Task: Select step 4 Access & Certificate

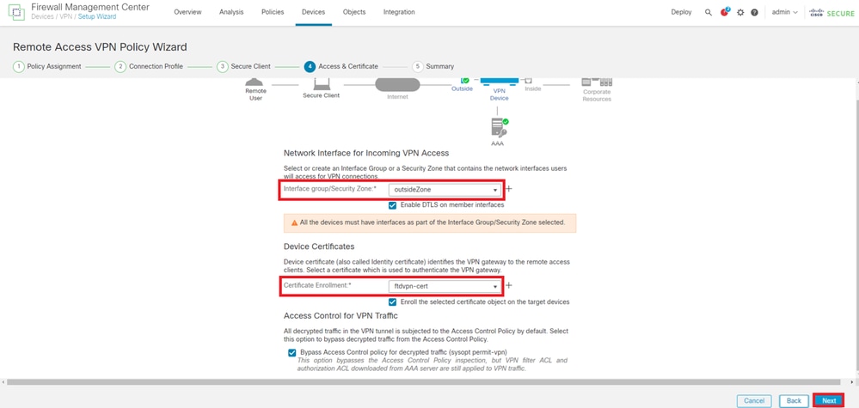Action: [341, 66]
